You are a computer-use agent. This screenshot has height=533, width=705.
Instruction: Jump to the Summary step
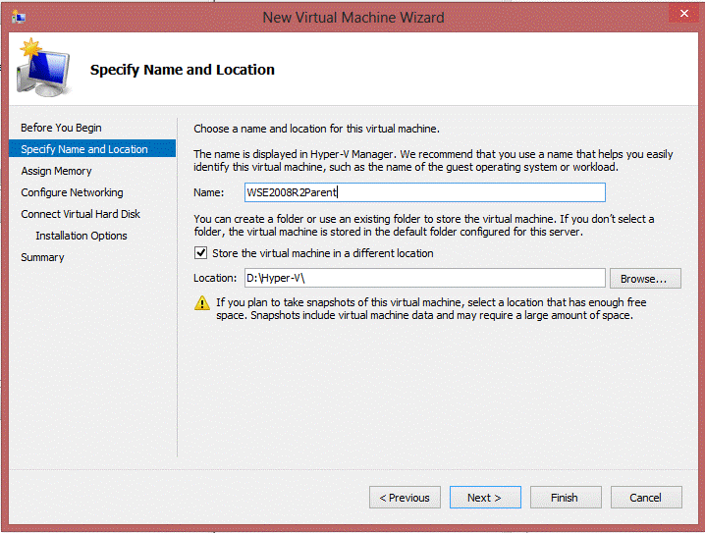(43, 257)
